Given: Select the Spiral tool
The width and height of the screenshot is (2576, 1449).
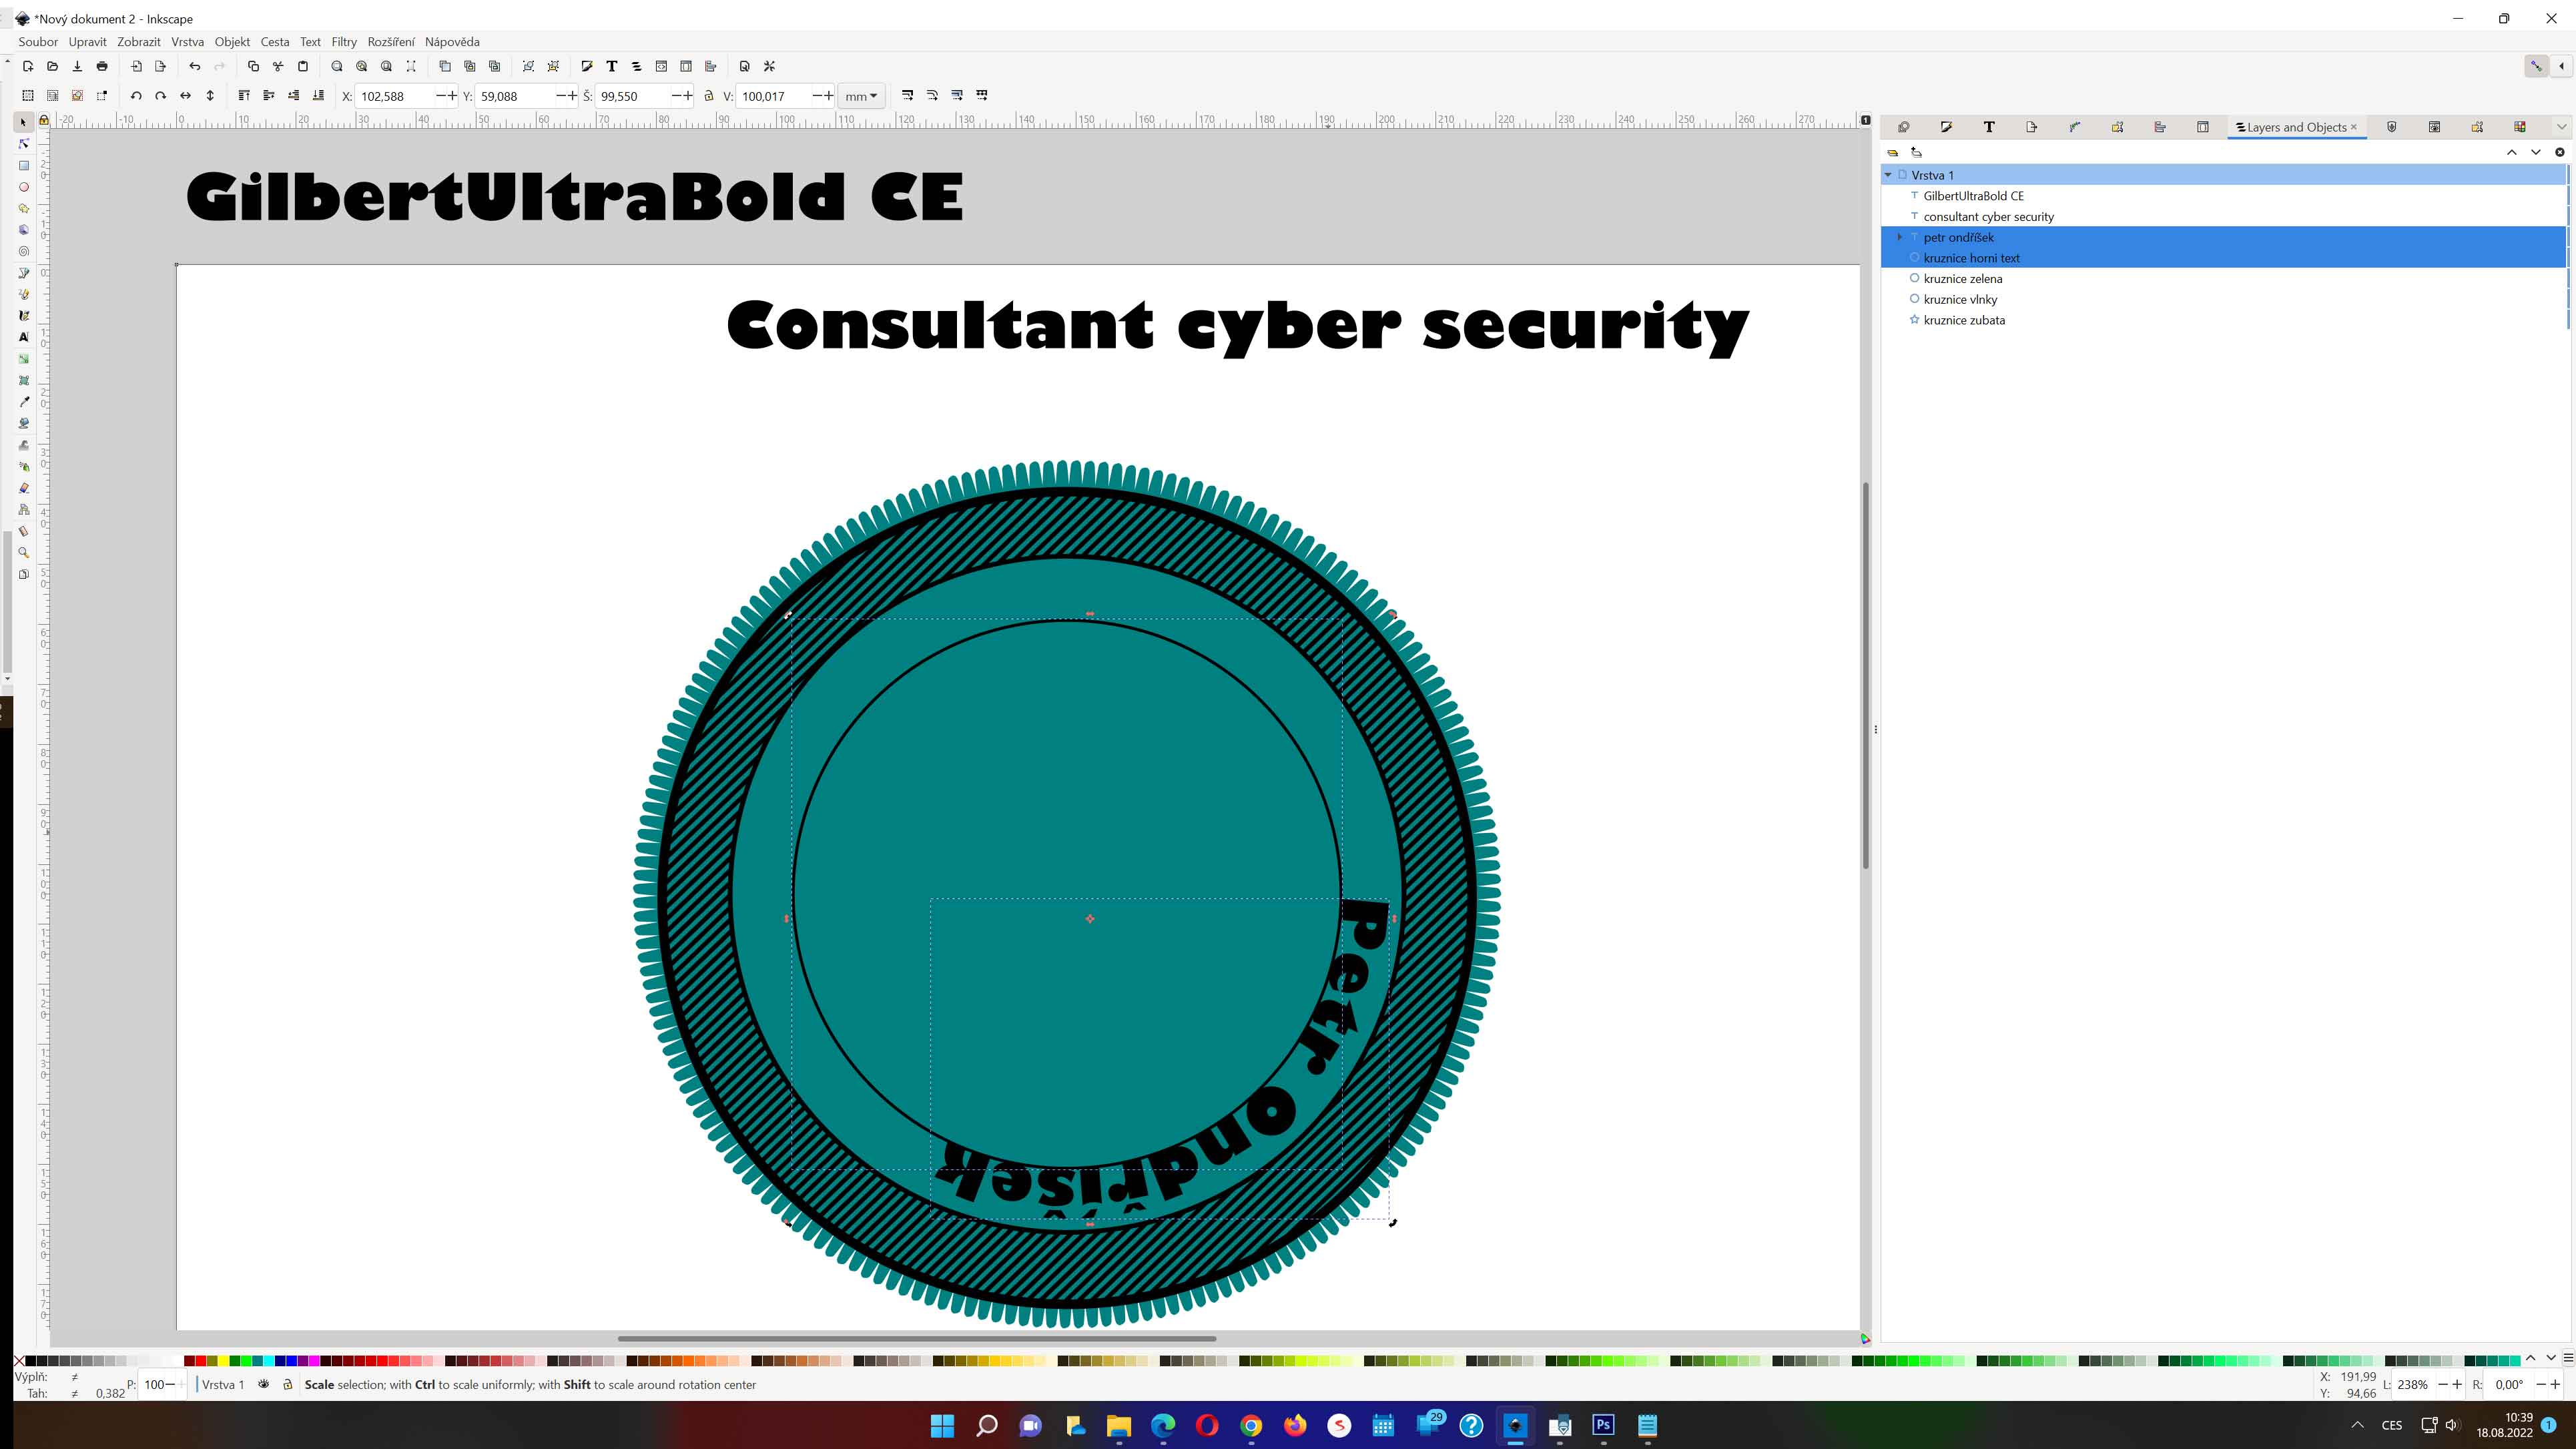Looking at the screenshot, I should click(x=24, y=252).
